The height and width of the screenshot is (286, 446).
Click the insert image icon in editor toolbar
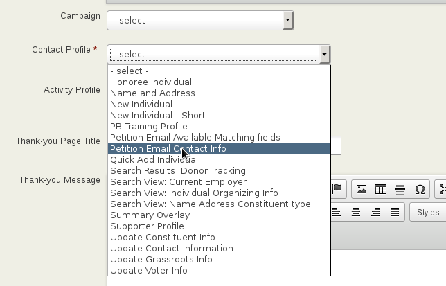pos(362,189)
